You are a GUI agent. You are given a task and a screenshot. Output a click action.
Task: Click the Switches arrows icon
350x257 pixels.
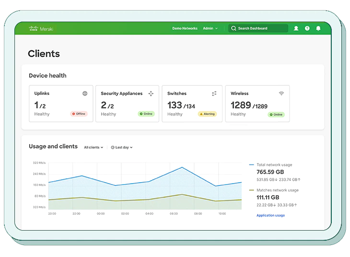point(214,93)
